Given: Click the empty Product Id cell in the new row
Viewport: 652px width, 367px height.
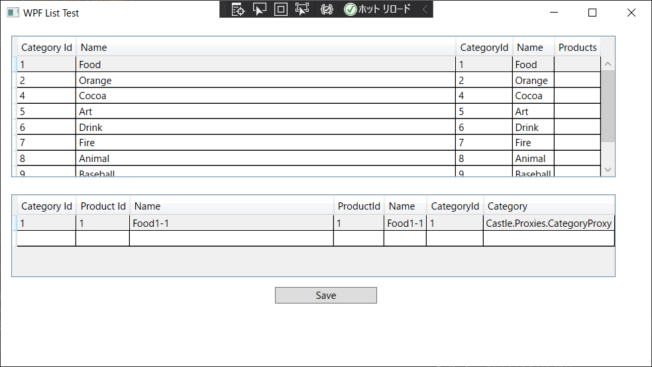Looking at the screenshot, I should point(103,238).
